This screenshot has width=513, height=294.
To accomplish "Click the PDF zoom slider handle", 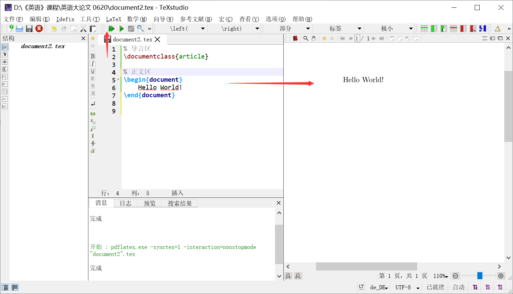I will [x=480, y=276].
